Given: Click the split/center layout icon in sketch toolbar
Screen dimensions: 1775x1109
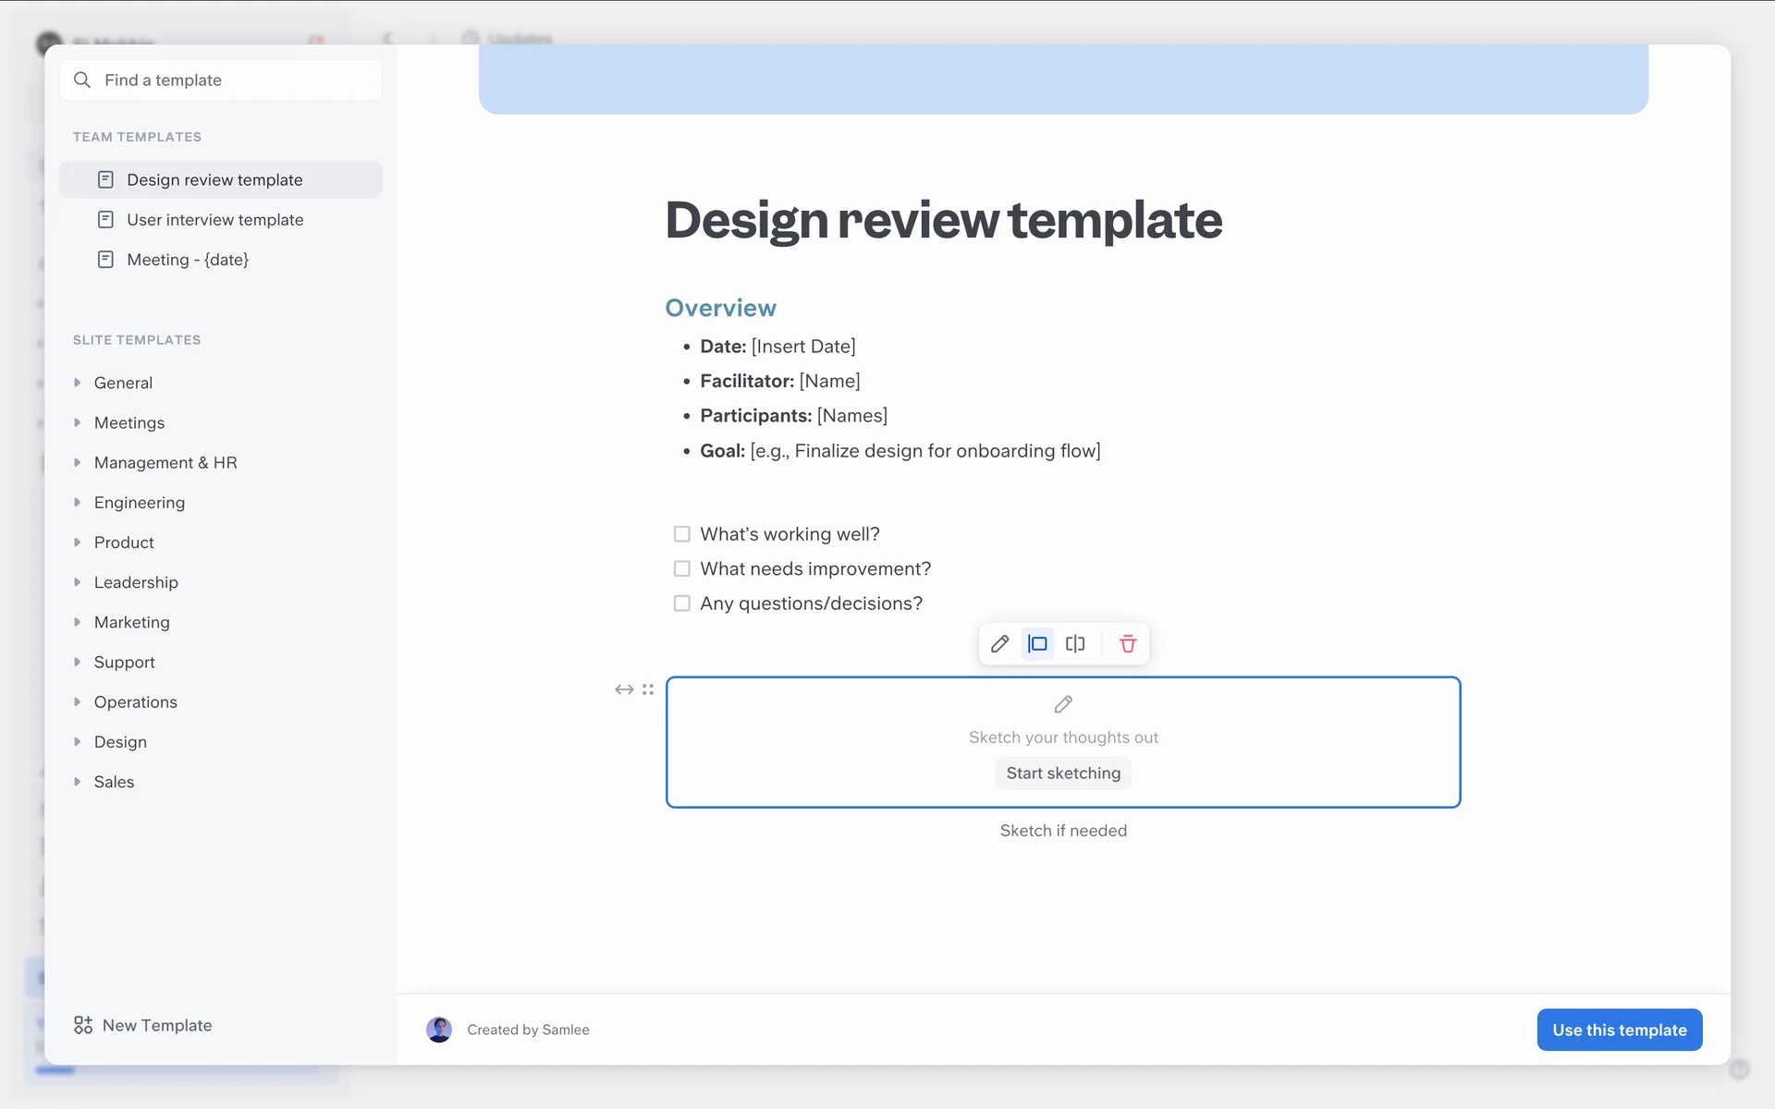Looking at the screenshot, I should (1075, 644).
